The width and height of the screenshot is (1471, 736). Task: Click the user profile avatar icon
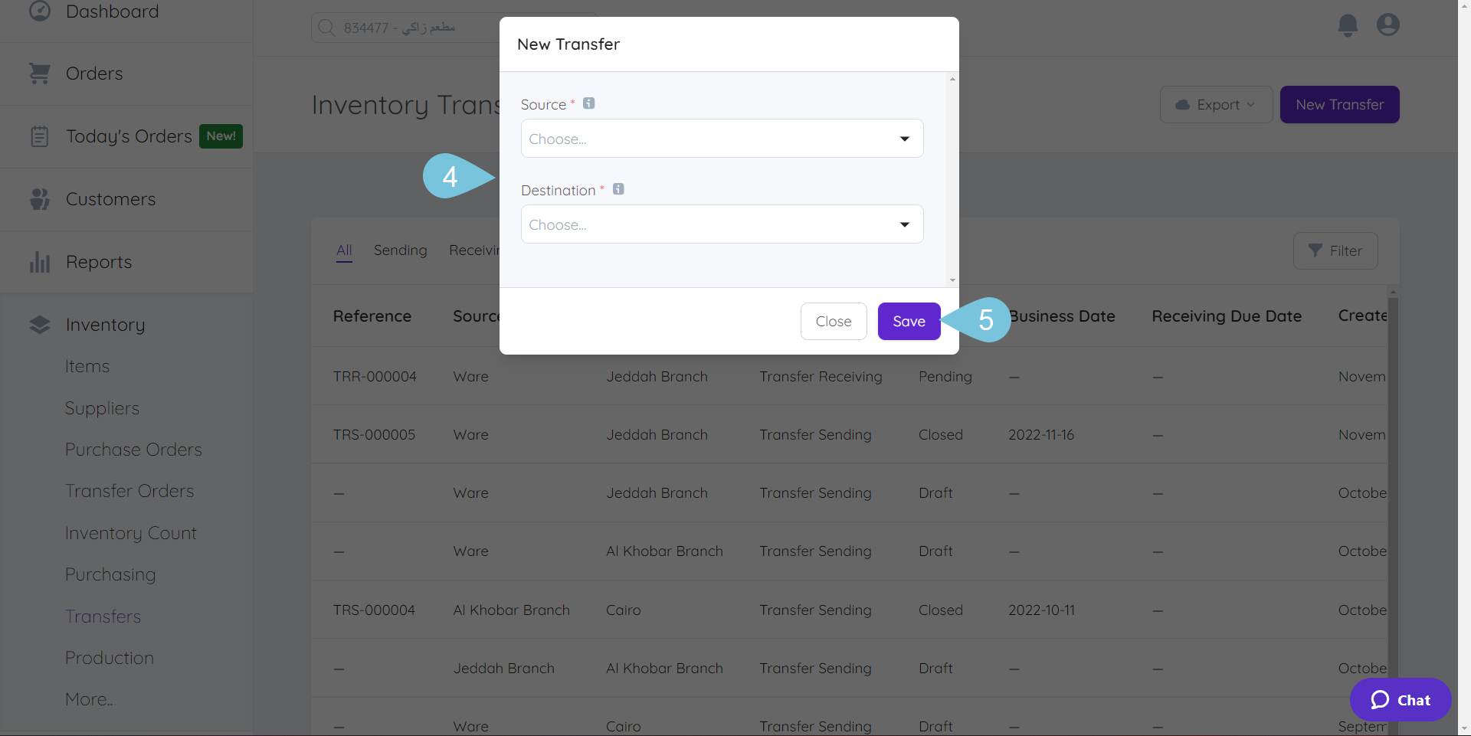click(1388, 25)
